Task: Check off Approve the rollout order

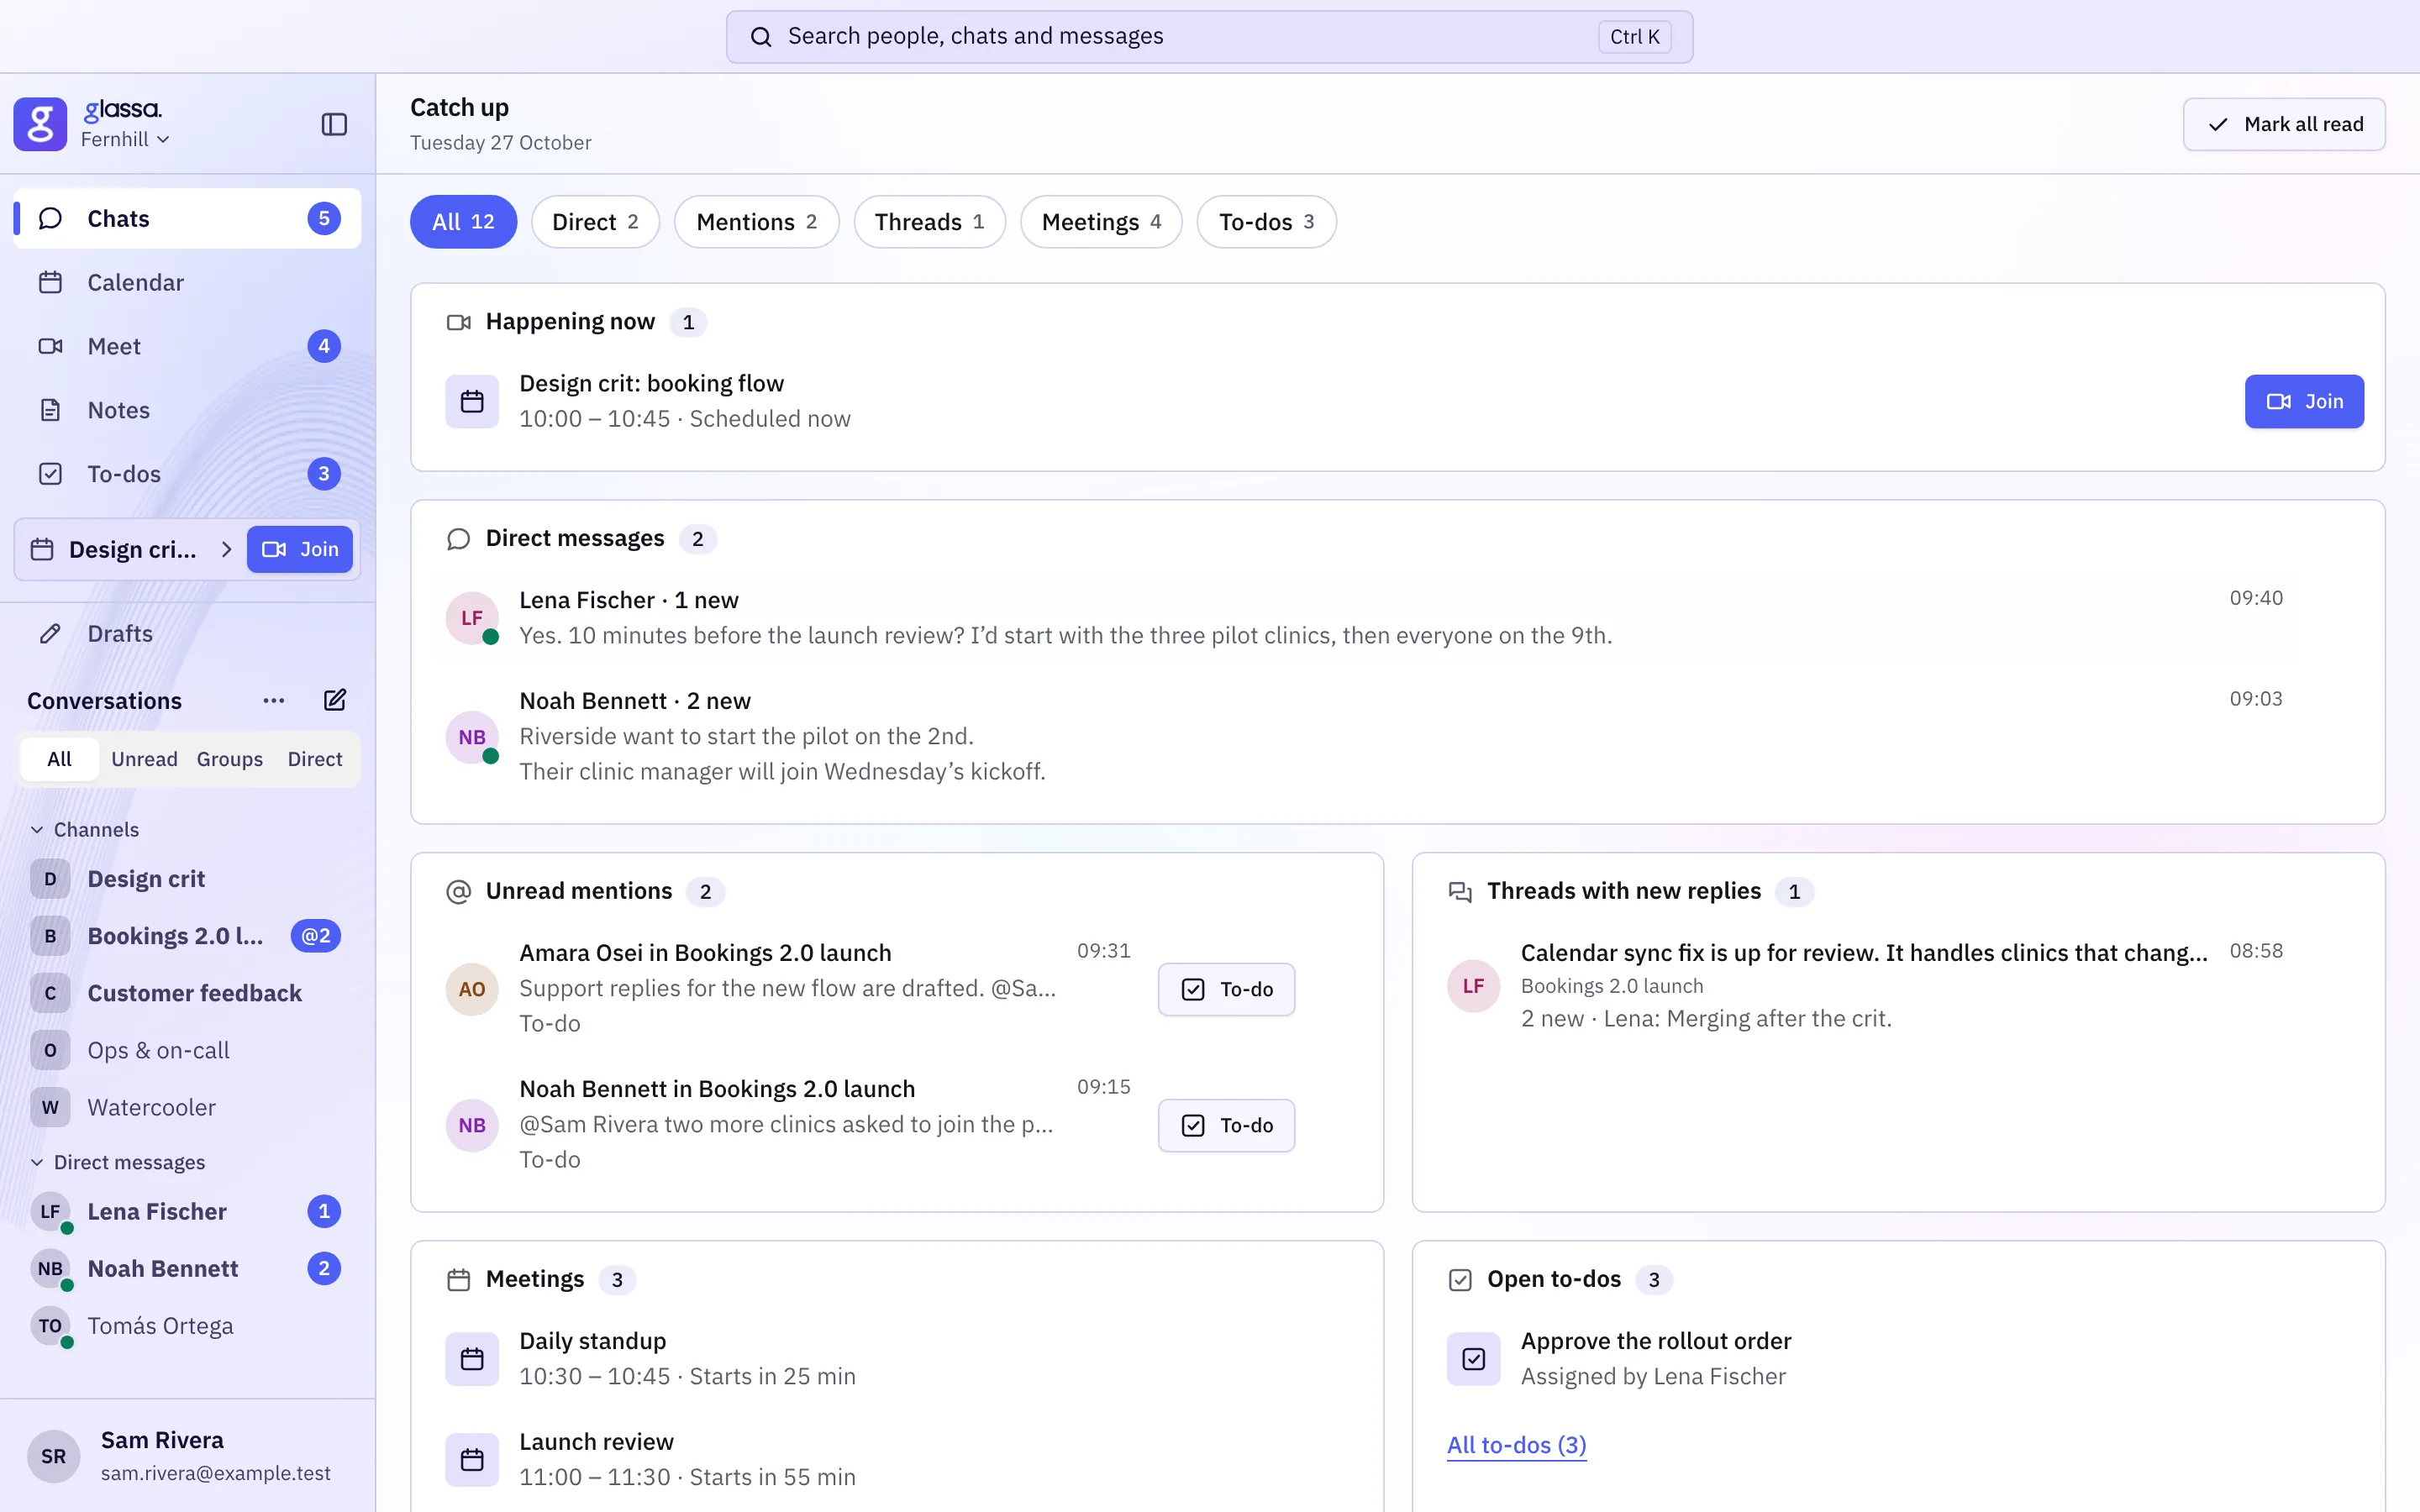Action: point(1473,1358)
